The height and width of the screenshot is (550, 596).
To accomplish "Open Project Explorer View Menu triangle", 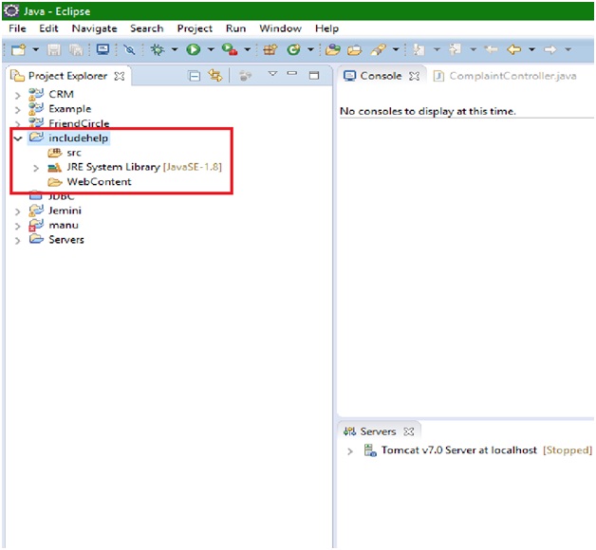I will pyautogui.click(x=272, y=75).
